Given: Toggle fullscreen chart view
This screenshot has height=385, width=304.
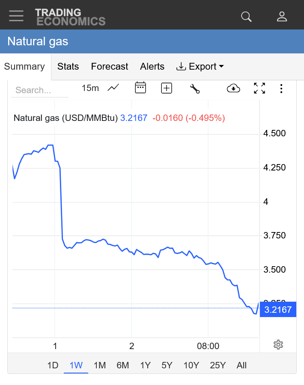Looking at the screenshot, I should click(x=259, y=88).
